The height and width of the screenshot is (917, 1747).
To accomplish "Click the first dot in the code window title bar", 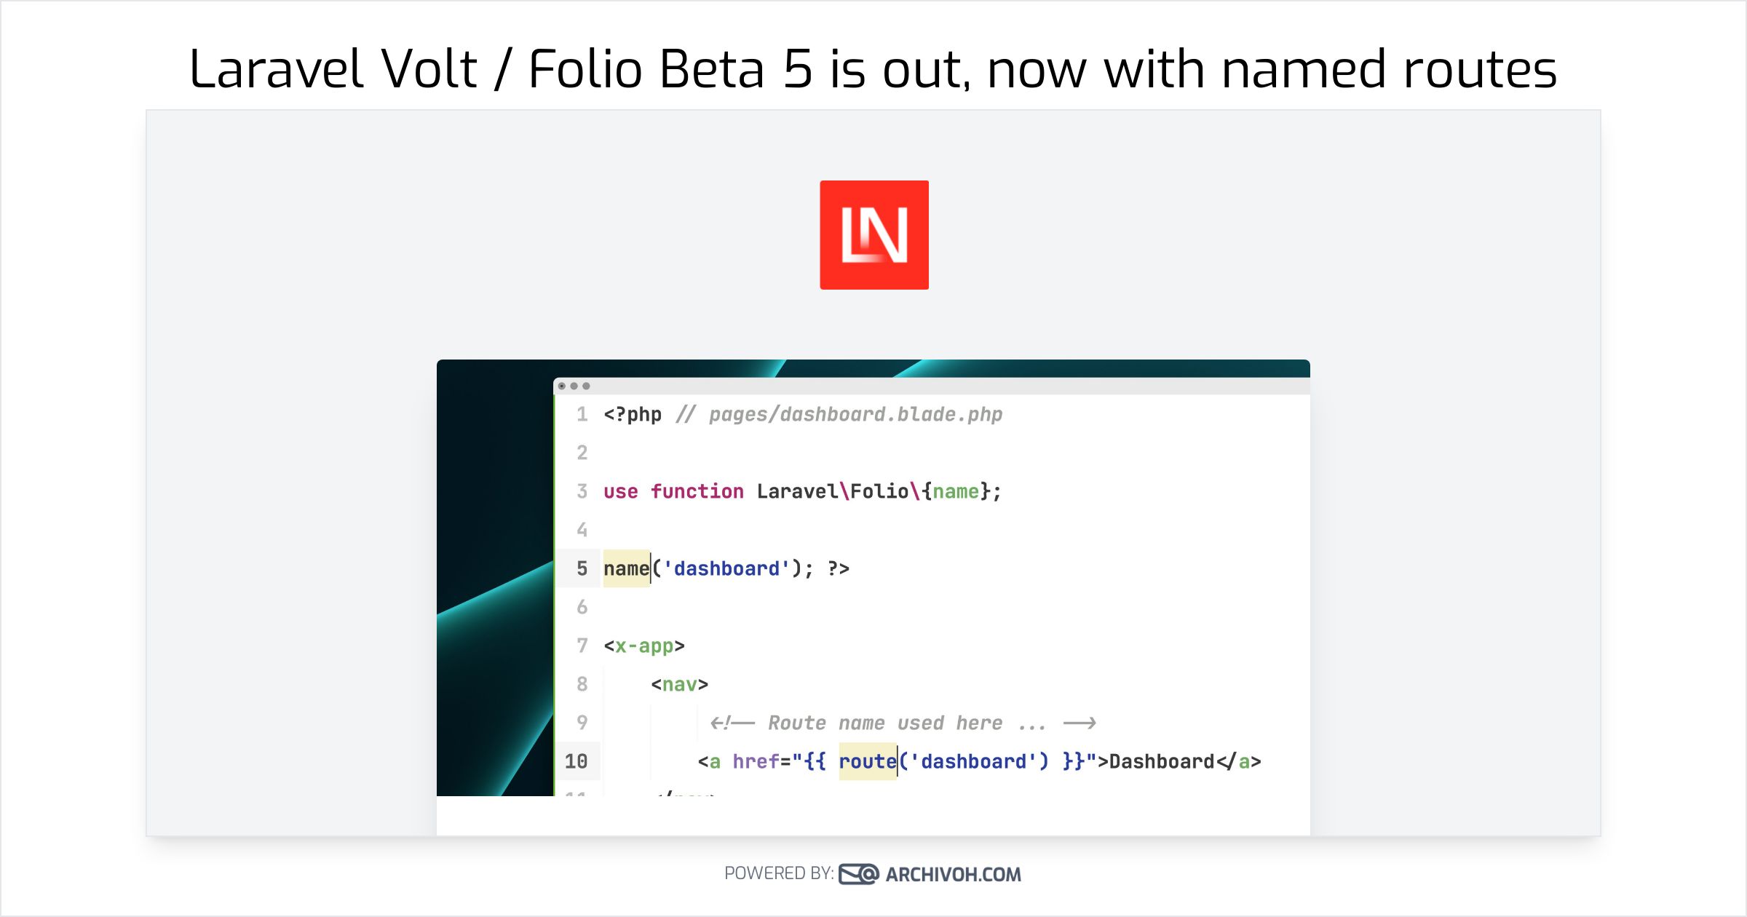I will coord(562,386).
